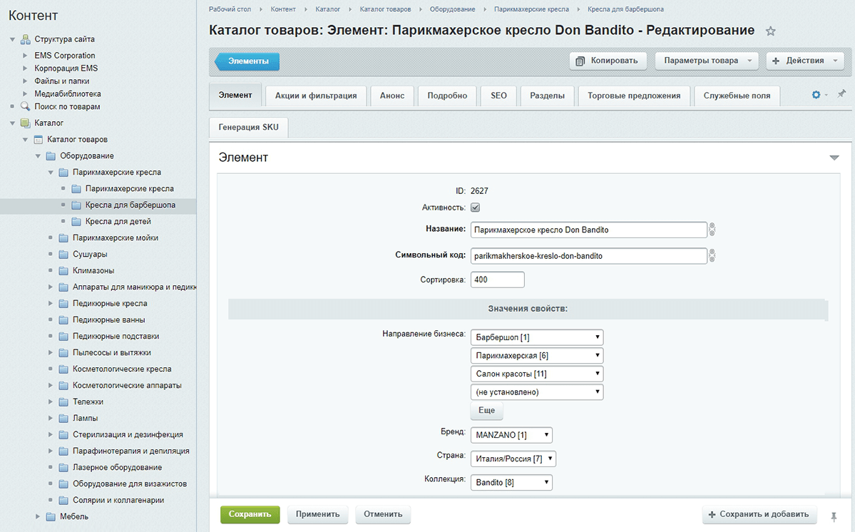This screenshot has height=532, width=855.
Task: Open Служебные поля tab
Action: (x=737, y=96)
